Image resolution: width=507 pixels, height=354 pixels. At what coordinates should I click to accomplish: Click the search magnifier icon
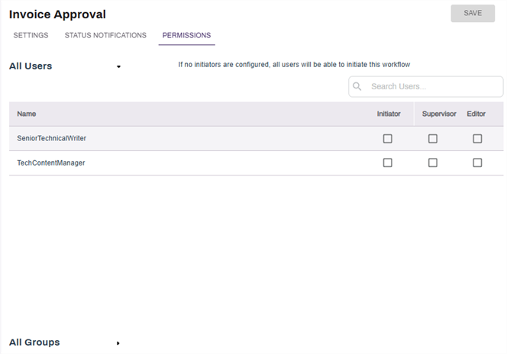coord(357,86)
